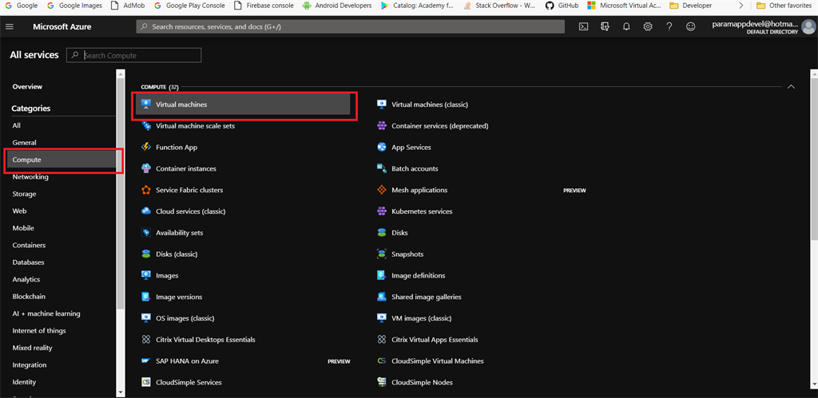Open Citrix Virtual Apps Essentials
The image size is (818, 398).
click(x=435, y=340)
